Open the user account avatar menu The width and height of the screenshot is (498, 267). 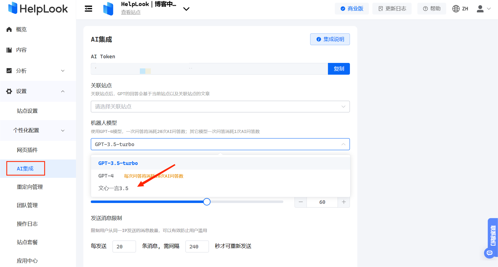click(x=480, y=9)
